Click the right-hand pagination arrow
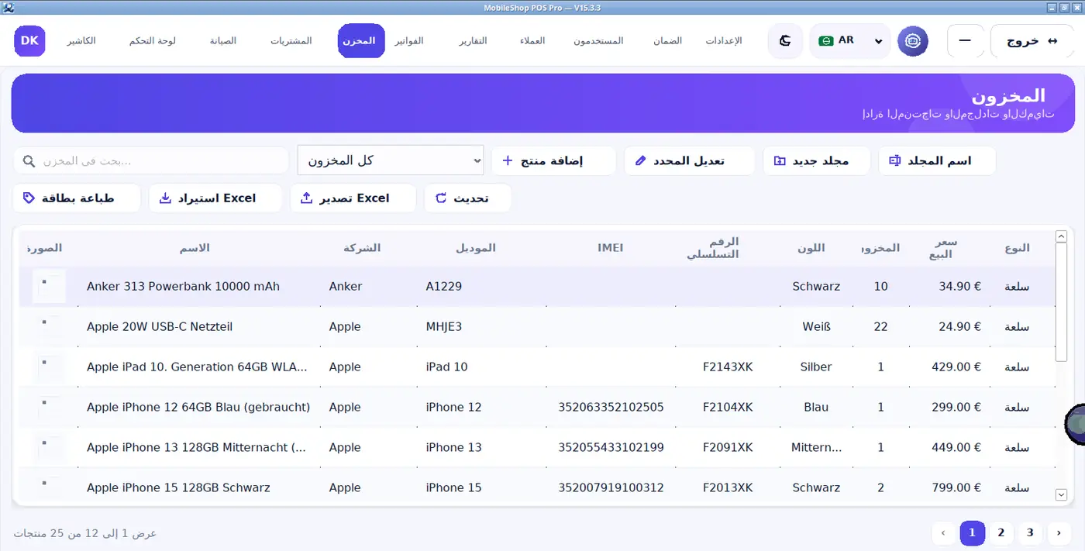The width and height of the screenshot is (1085, 551). point(1059,533)
